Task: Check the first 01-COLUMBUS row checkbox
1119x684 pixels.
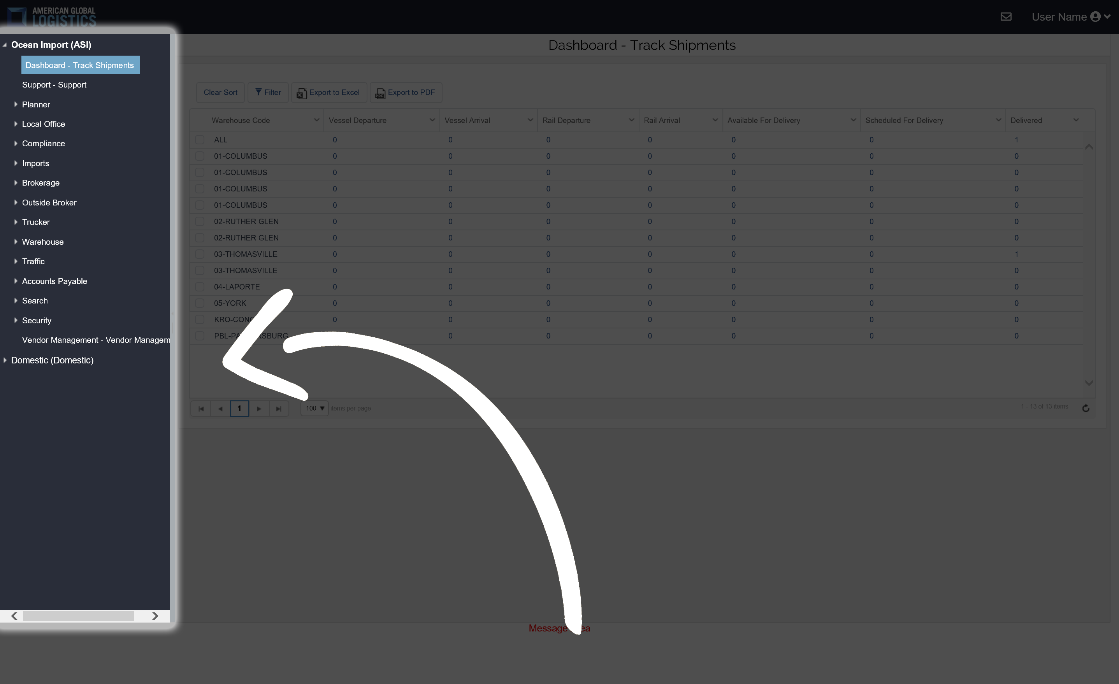Action: point(199,156)
